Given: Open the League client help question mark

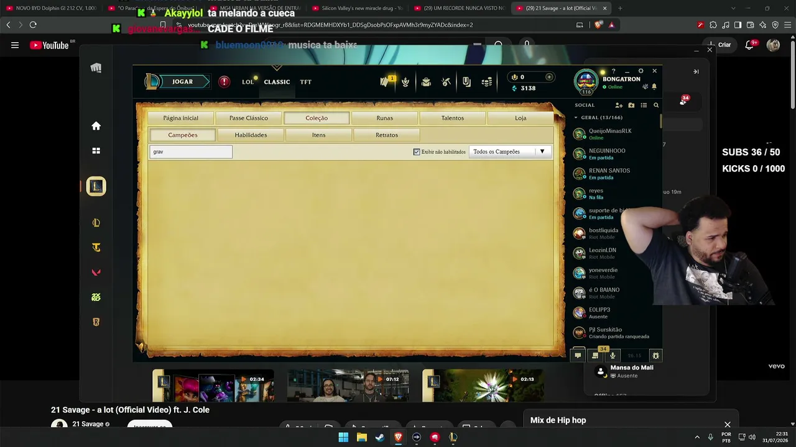Looking at the screenshot, I should tap(613, 71).
